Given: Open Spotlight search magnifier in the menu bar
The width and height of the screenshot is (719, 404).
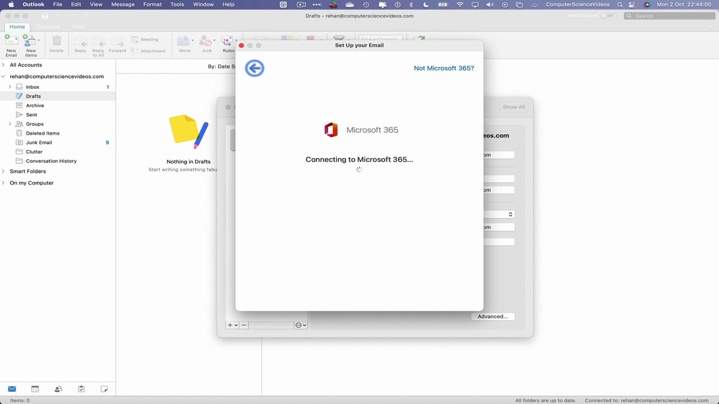Looking at the screenshot, I should click(620, 4).
